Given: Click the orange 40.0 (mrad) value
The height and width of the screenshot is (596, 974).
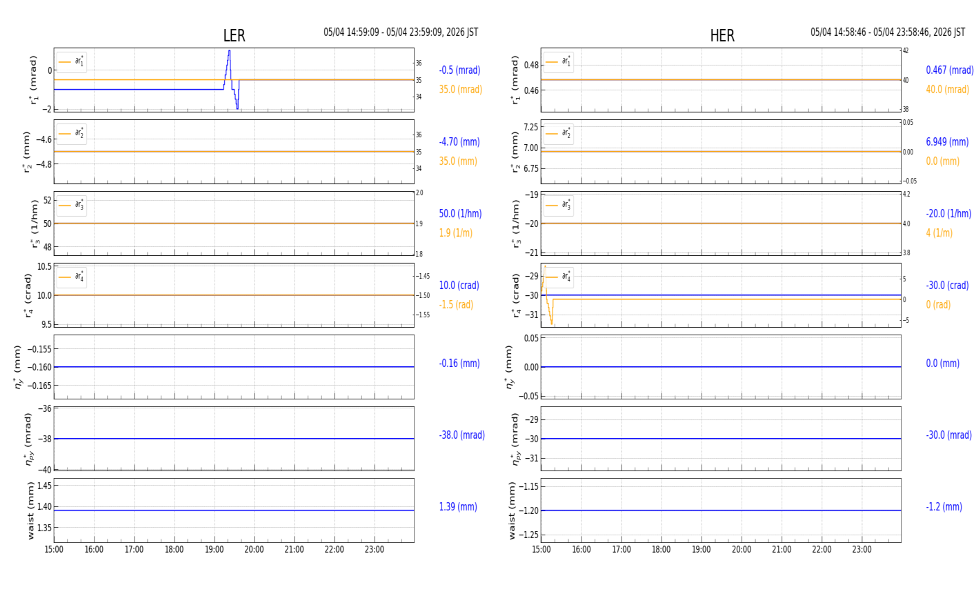Looking at the screenshot, I should (x=948, y=90).
